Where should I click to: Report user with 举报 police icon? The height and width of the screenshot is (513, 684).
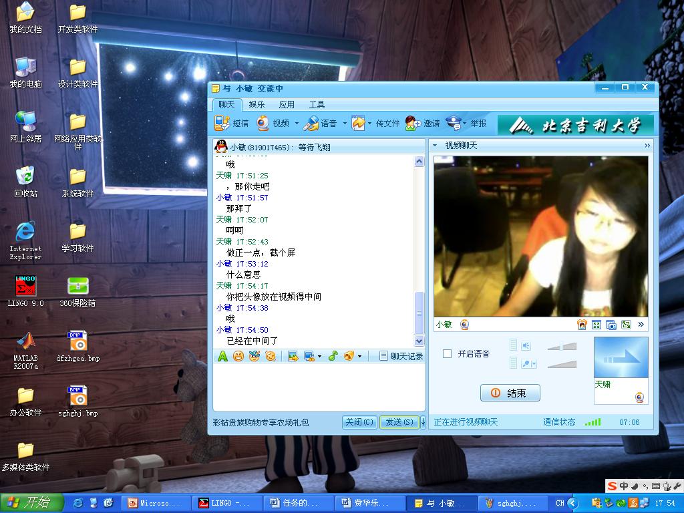[454, 124]
